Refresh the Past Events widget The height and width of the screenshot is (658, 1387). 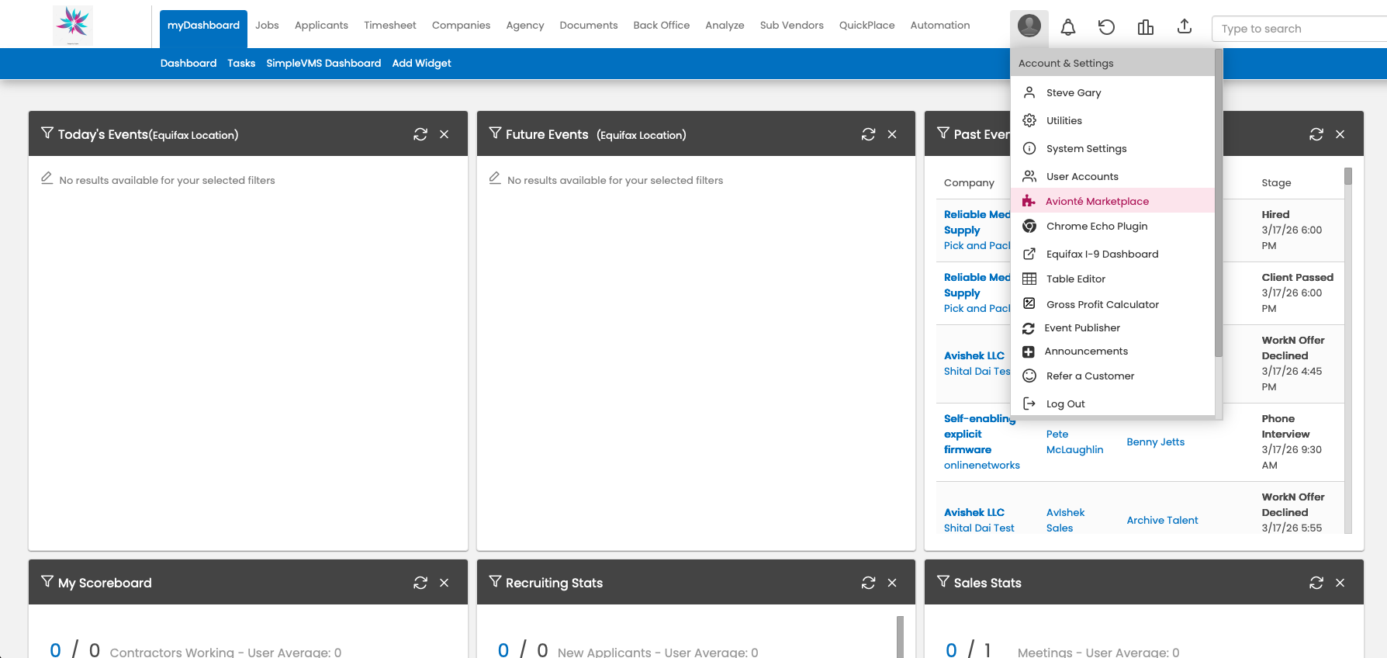(x=1316, y=134)
